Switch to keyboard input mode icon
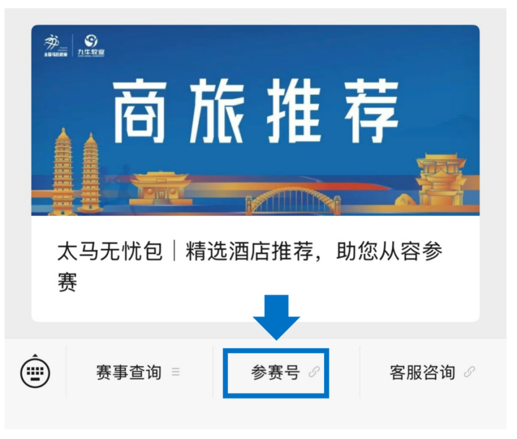517x439 pixels. click(36, 372)
